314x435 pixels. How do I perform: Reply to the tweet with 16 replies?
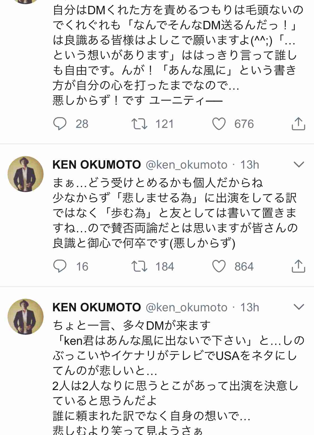pyautogui.click(x=60, y=266)
